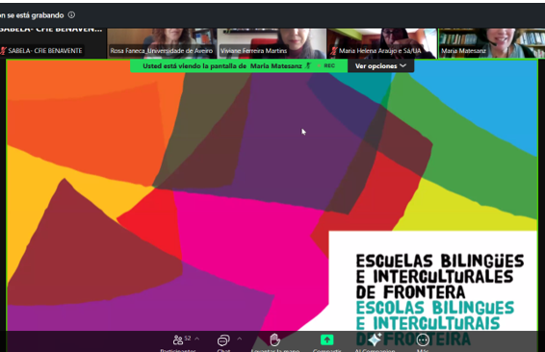The height and width of the screenshot is (352, 545).
Task: Open the Chat panel icon
Action: (223, 340)
